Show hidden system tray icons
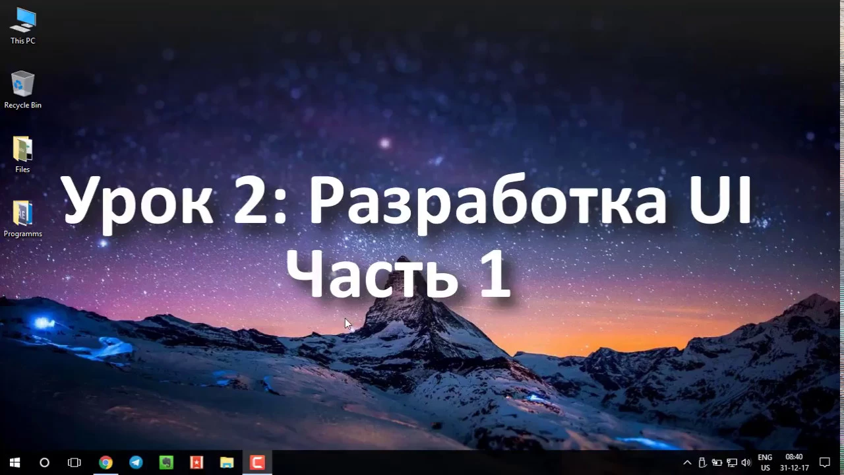This screenshot has width=844, height=475. click(687, 462)
